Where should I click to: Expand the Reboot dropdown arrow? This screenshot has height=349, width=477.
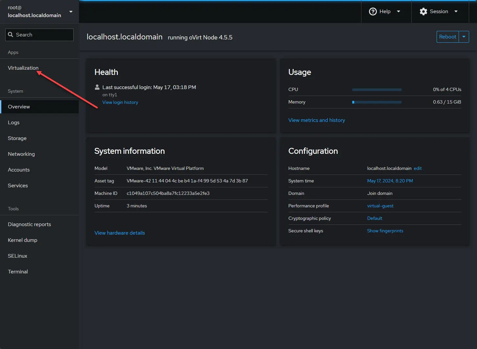coord(464,37)
